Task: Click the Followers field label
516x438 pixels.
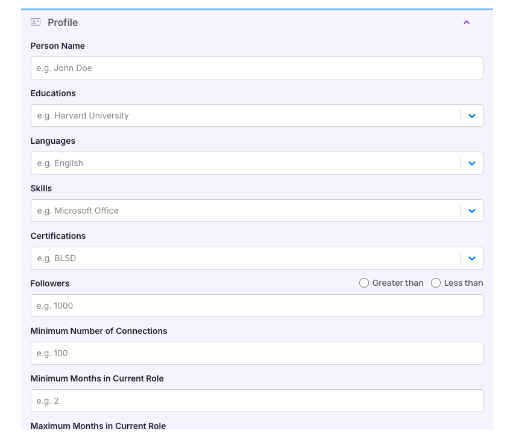Action: coord(50,283)
